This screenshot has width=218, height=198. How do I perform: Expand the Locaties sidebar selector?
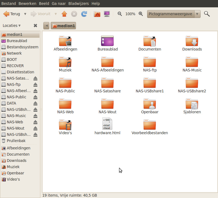(x=12, y=26)
